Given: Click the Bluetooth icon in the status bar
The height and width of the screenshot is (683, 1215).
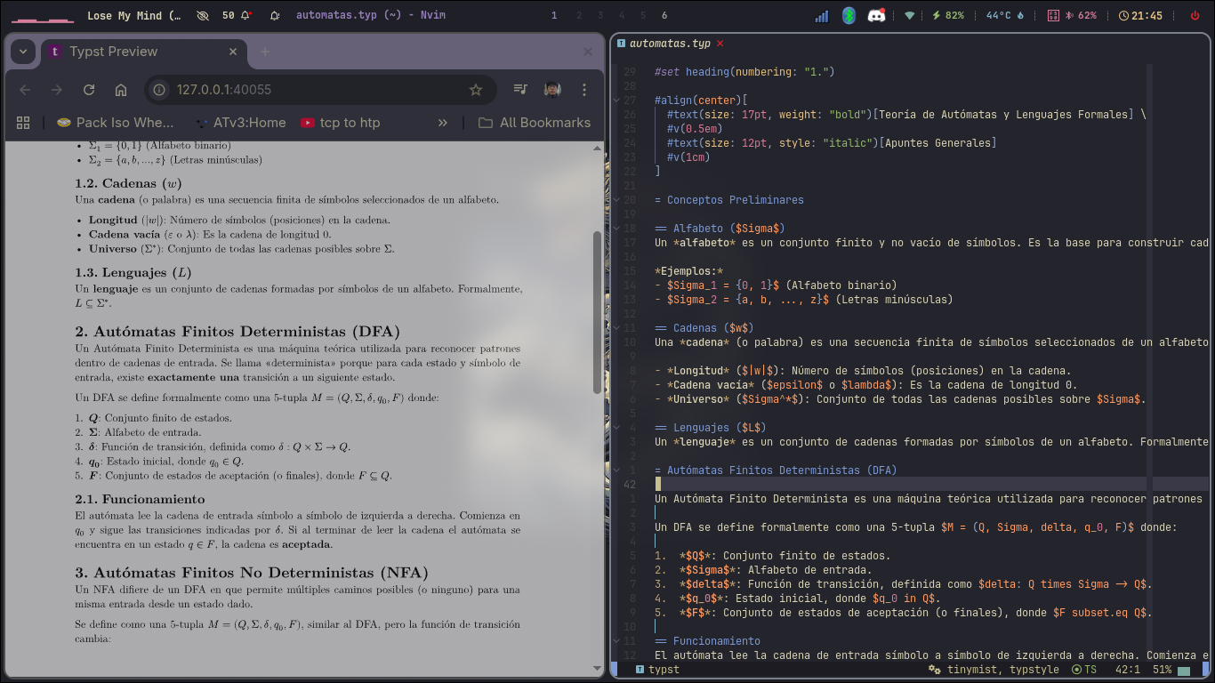Looking at the screenshot, I should (x=848, y=14).
